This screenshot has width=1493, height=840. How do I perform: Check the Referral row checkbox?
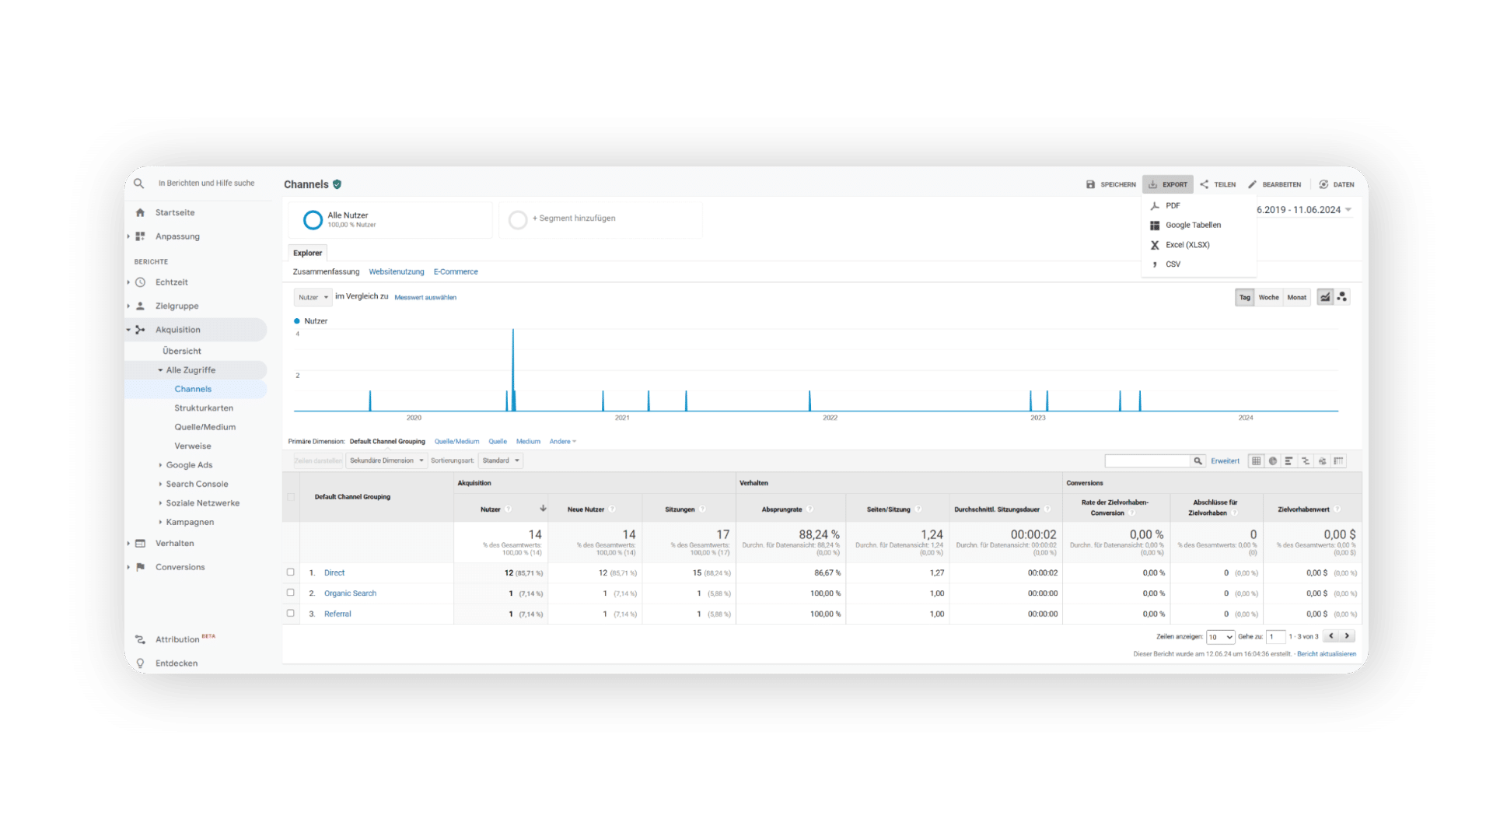click(291, 613)
